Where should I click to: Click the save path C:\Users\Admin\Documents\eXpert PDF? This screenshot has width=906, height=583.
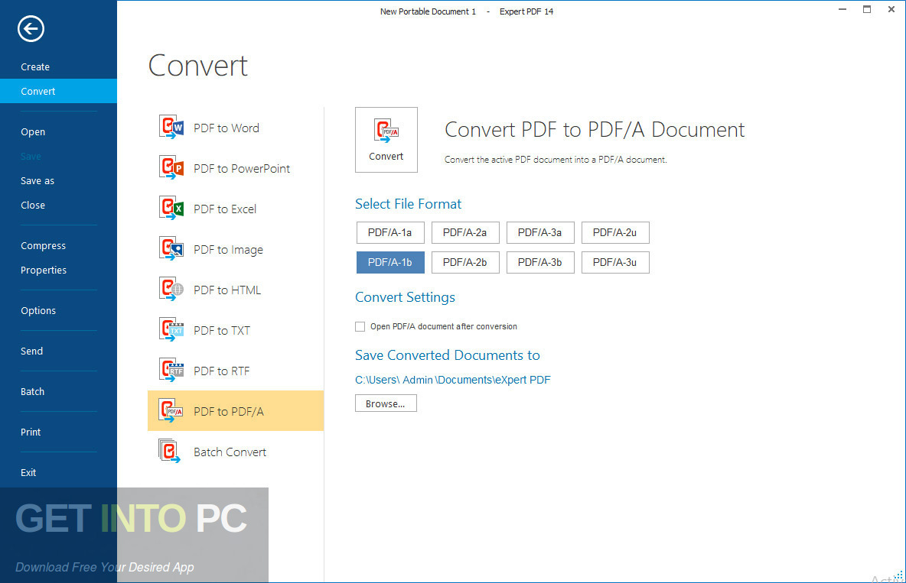click(452, 380)
